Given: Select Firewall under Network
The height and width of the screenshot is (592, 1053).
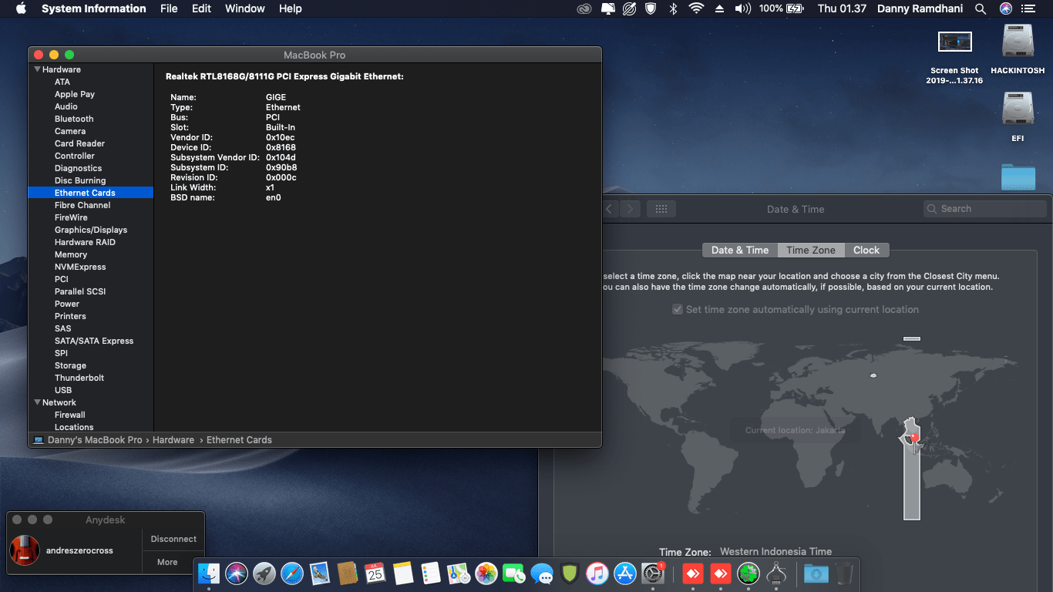Looking at the screenshot, I should pyautogui.click(x=70, y=415).
